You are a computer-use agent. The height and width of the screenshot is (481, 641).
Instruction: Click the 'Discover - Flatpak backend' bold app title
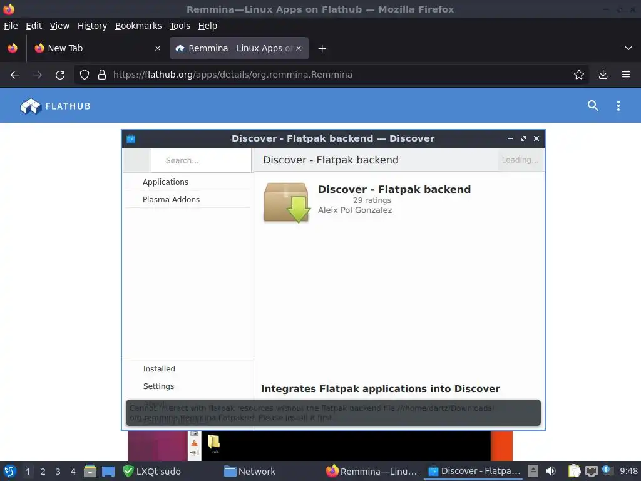(394, 189)
